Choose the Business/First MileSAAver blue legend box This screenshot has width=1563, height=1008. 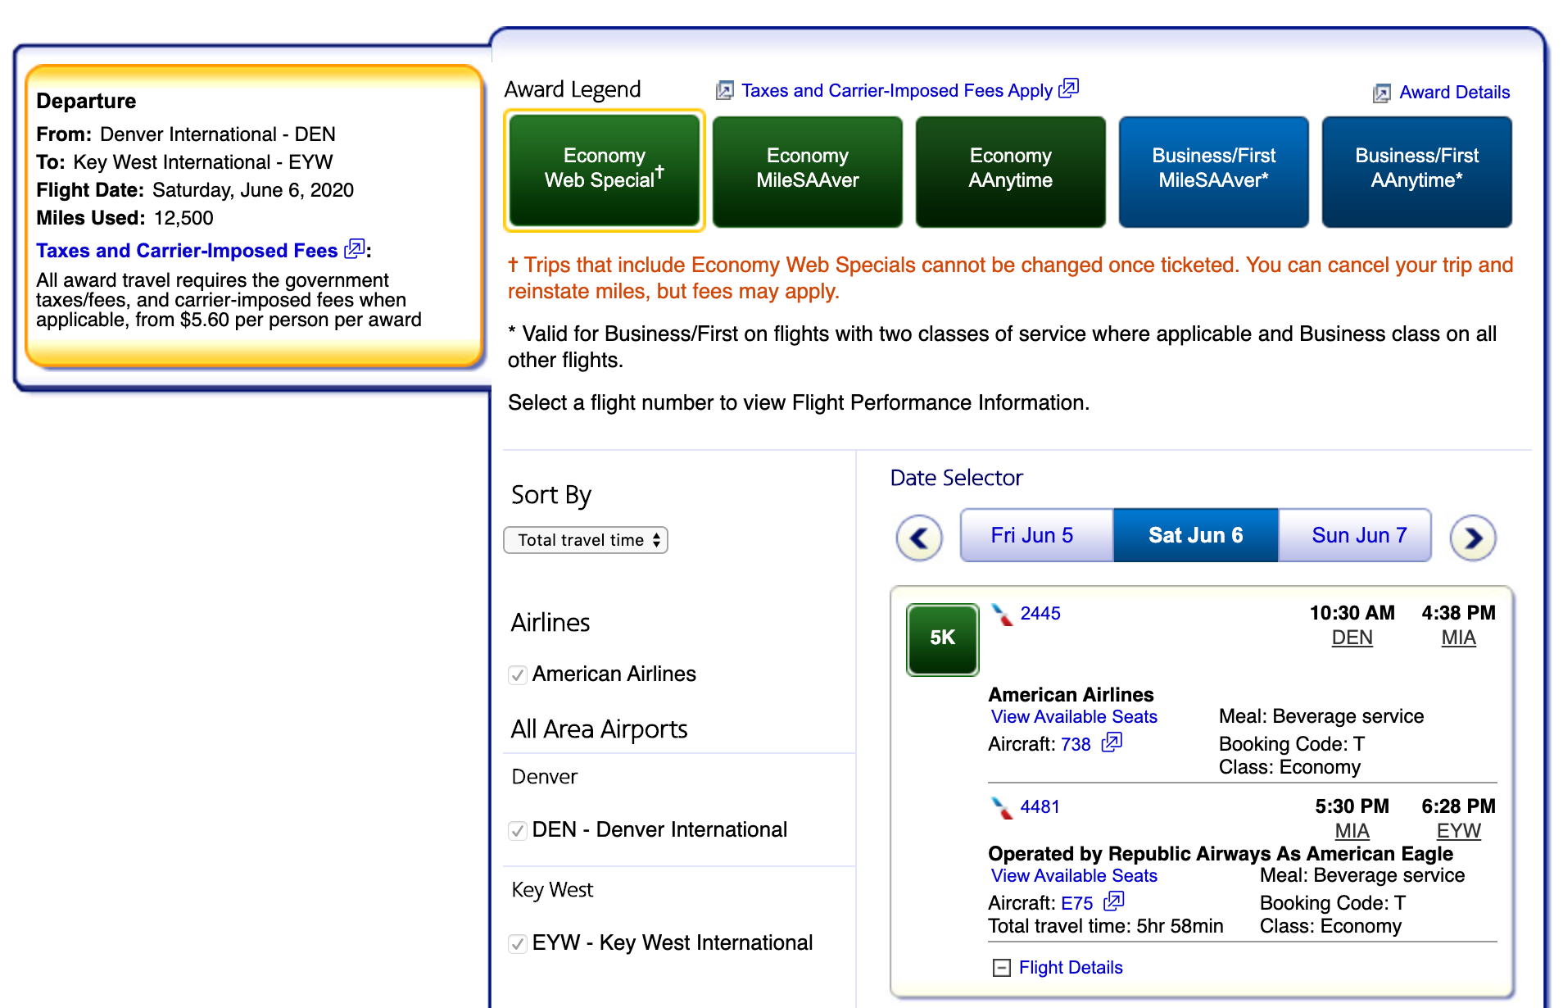pos(1213,170)
